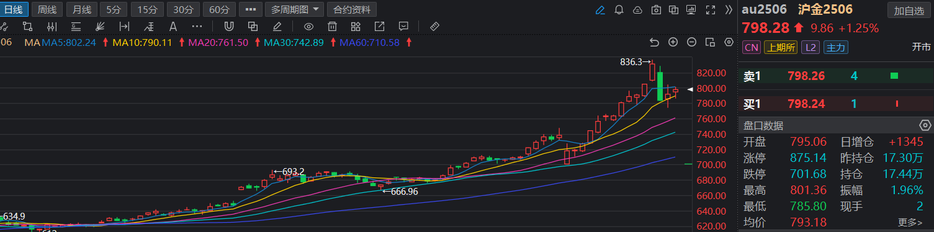Viewport: 934px width, 232px height.
Task: Zoom in on the chart with the plus icon
Action: (x=673, y=42)
